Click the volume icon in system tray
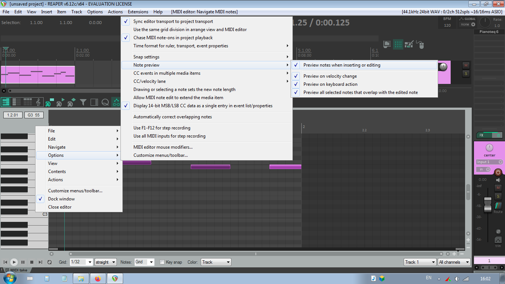The width and height of the screenshot is (505, 284). tap(457, 278)
